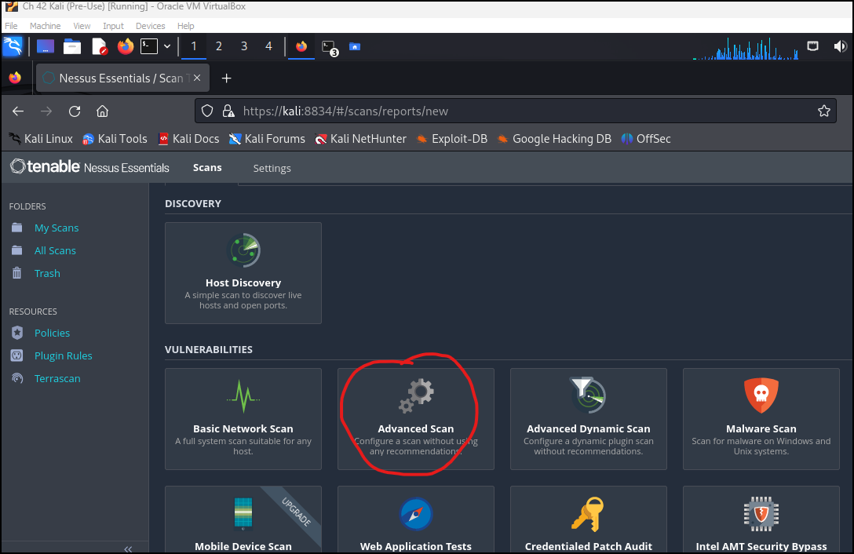Image resolution: width=854 pixels, height=554 pixels.
Task: Open the terminal emulator launcher
Action: [x=149, y=46]
